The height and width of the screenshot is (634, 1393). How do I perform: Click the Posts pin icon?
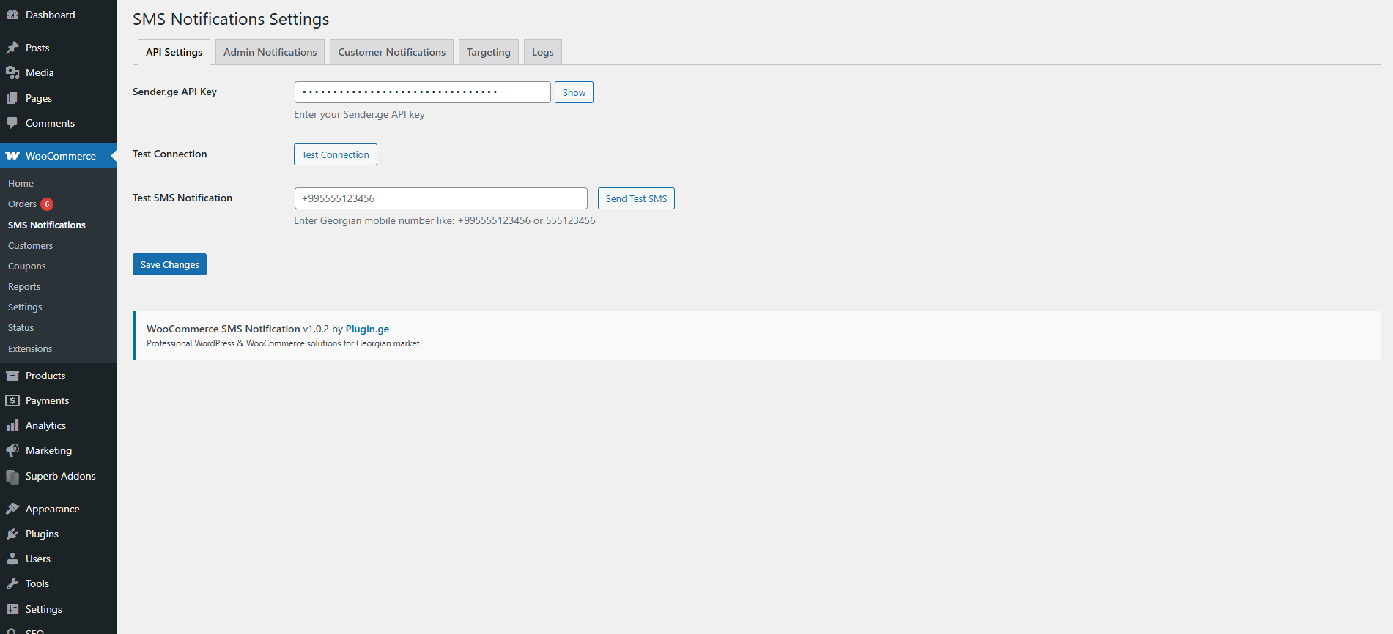click(12, 48)
